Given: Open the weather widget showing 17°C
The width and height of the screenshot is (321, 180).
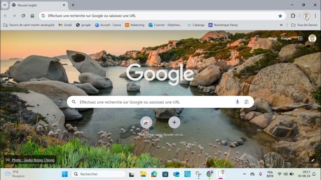Looking at the screenshot, I should point(15,174).
